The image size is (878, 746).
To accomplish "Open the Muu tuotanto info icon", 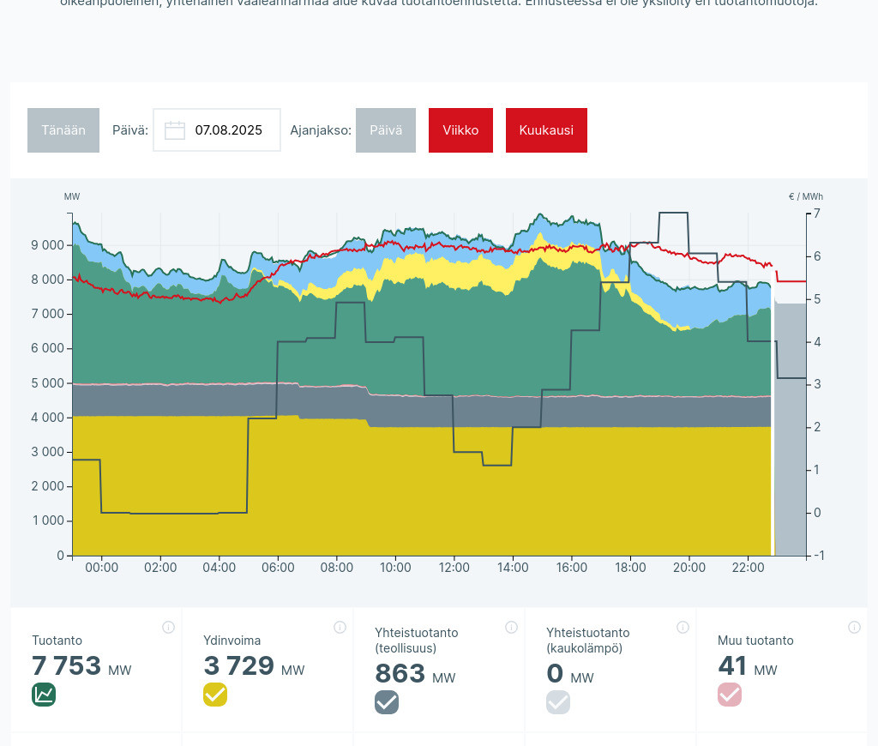I will [854, 627].
